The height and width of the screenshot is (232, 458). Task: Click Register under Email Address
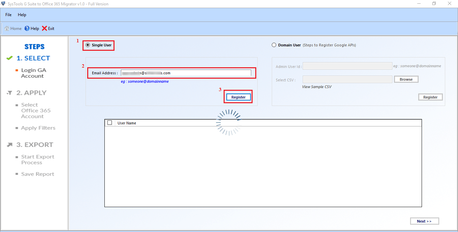point(238,97)
